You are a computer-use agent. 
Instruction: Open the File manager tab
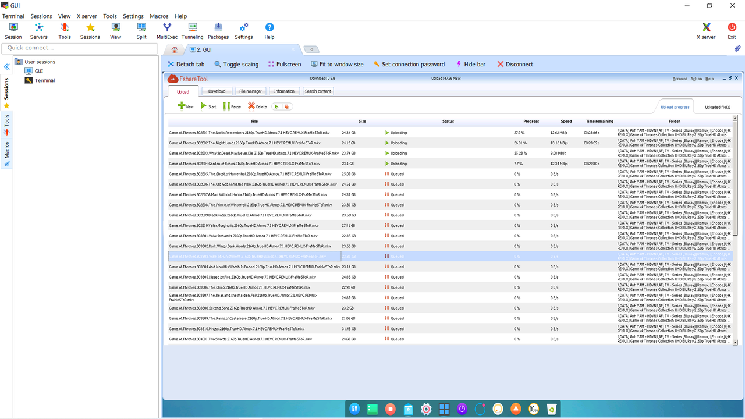pyautogui.click(x=250, y=91)
